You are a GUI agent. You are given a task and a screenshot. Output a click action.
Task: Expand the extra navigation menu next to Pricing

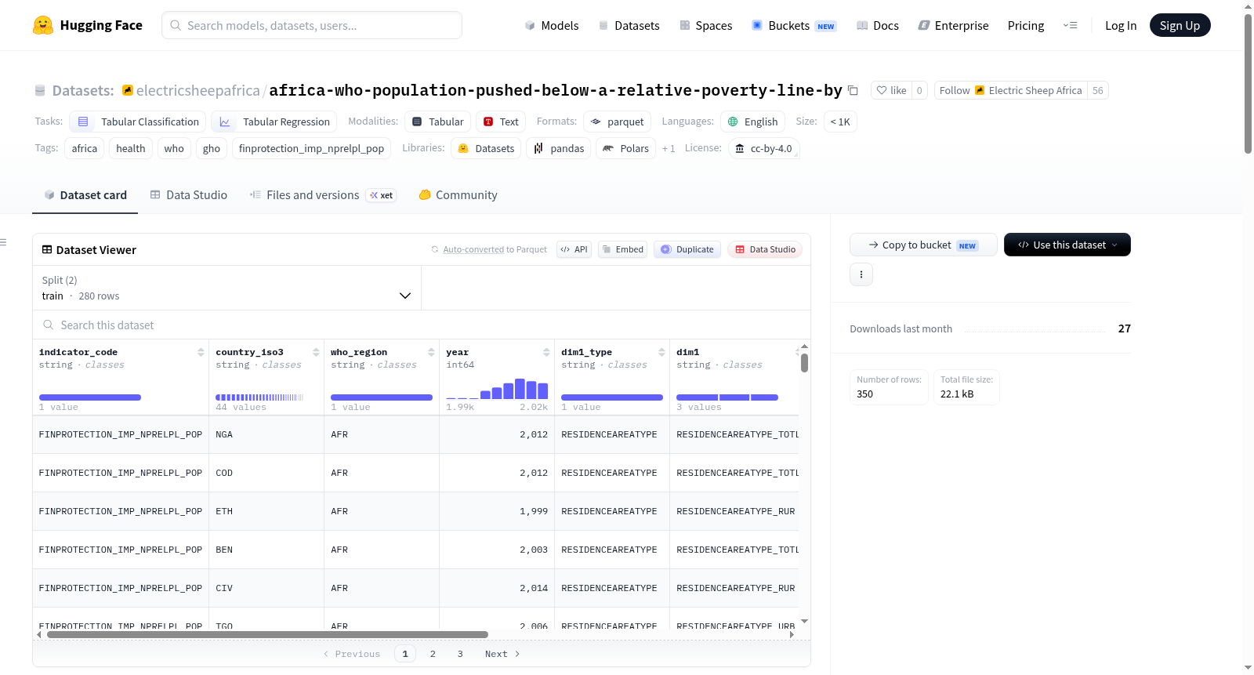tap(1070, 25)
